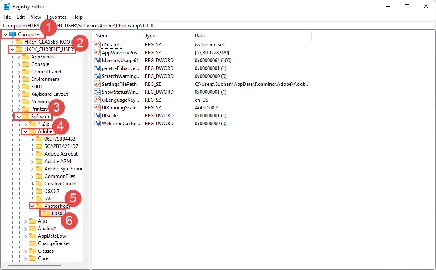This screenshot has height=270, width=436.
Task: Expand the Classes key
Action: (x=26, y=251)
